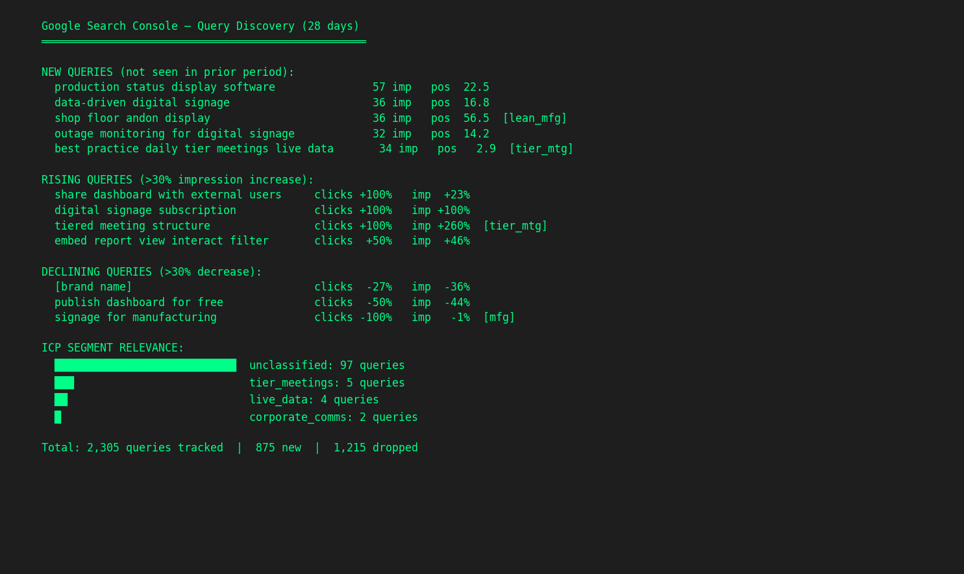Click 'share dashboard with external users' query
Screen dimensions: 964x574
[168, 195]
